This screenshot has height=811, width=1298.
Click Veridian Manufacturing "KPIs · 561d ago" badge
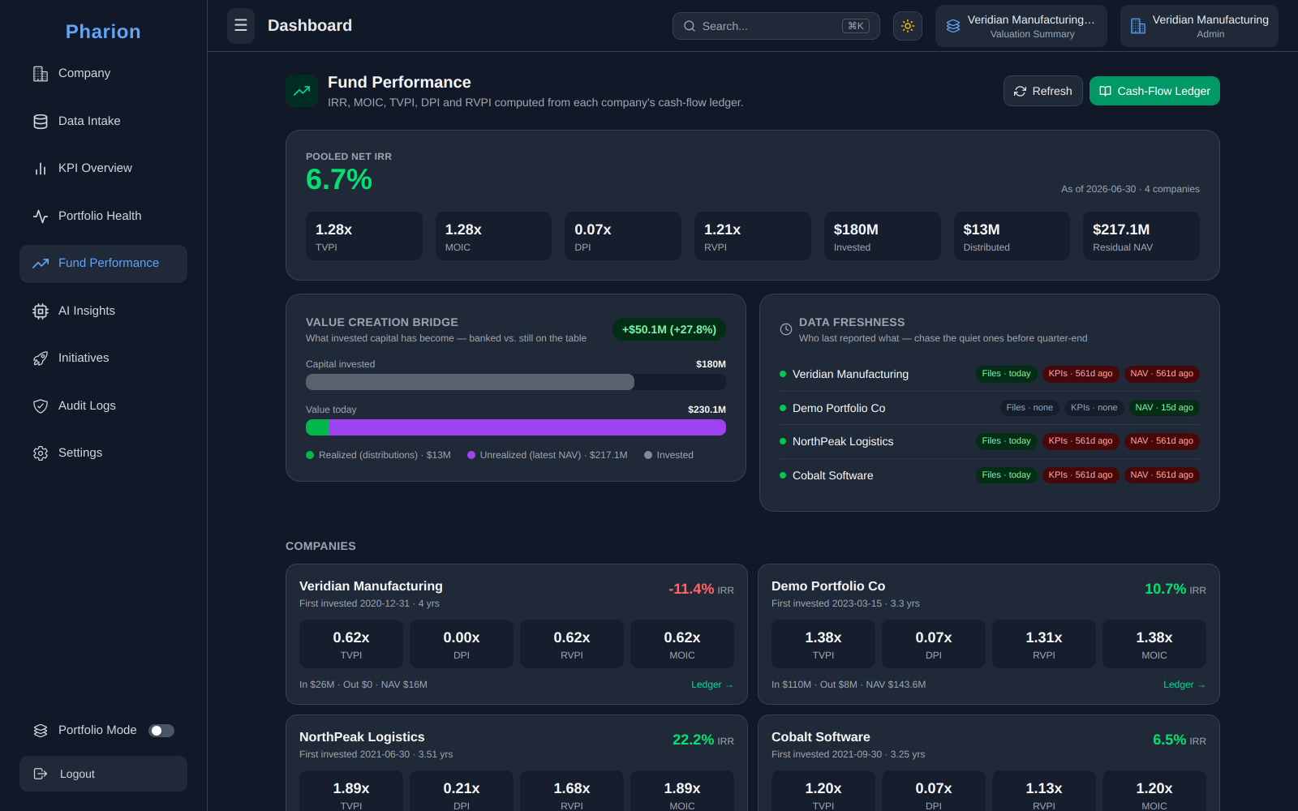pos(1080,374)
